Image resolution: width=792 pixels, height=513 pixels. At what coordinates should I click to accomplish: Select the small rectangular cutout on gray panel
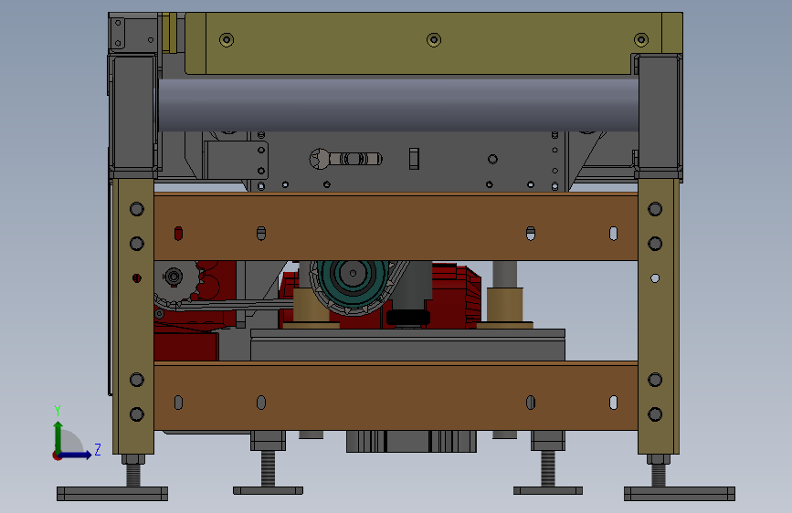tap(414, 159)
